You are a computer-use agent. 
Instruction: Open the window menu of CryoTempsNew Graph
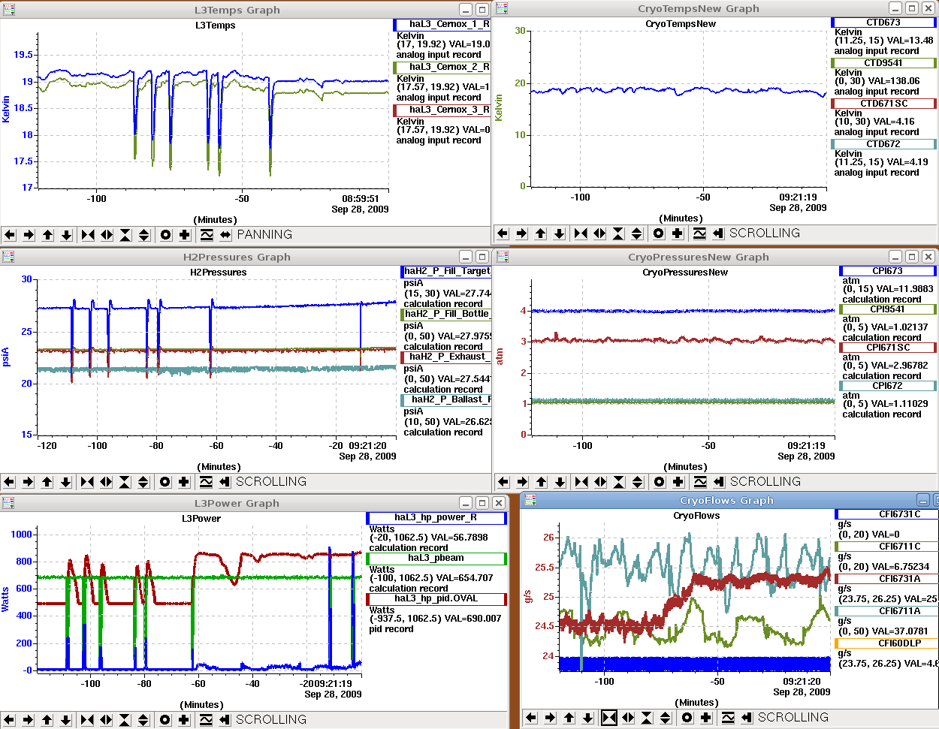pyautogui.click(x=502, y=8)
